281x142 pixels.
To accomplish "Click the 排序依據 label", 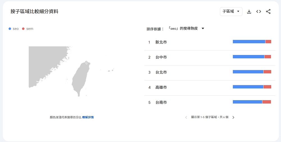I will point(155,29).
